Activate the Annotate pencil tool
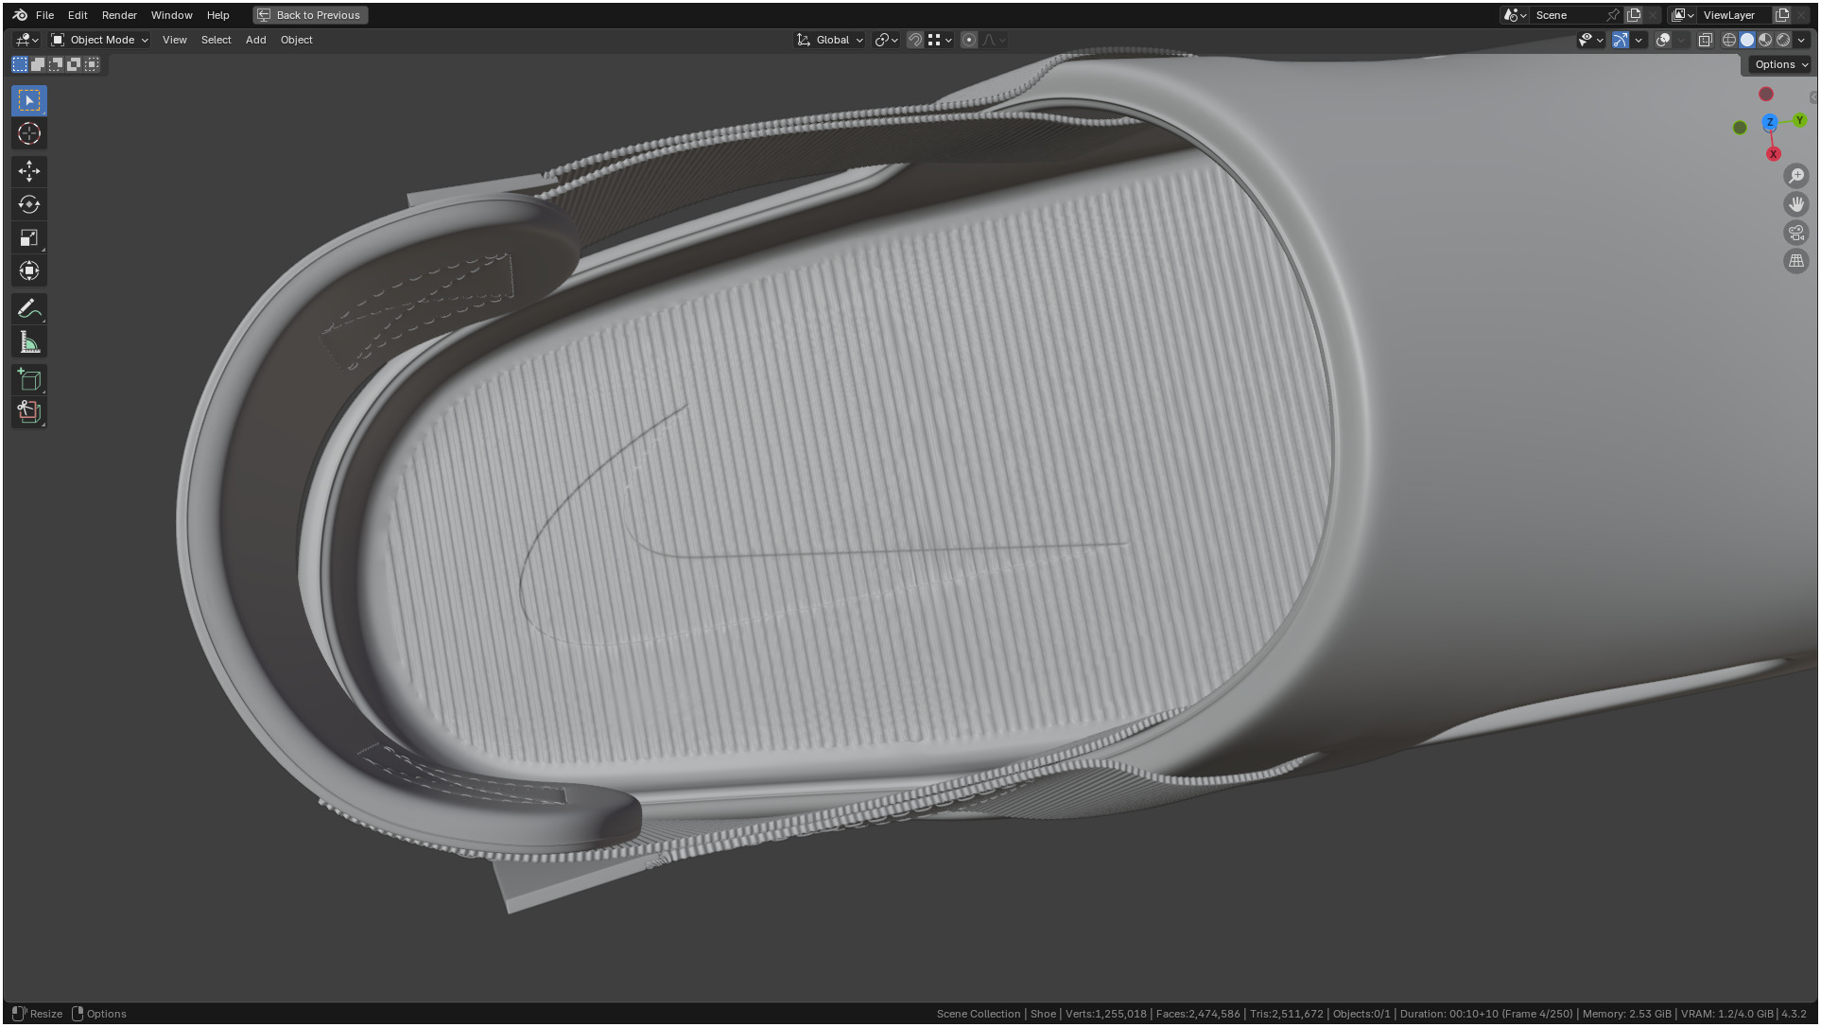 [29, 308]
